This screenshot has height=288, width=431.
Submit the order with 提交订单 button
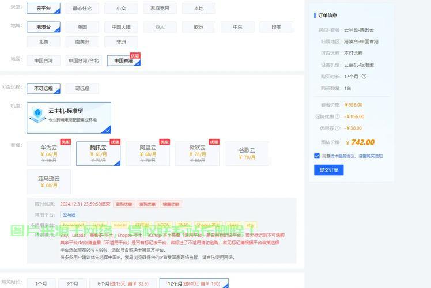point(329,170)
